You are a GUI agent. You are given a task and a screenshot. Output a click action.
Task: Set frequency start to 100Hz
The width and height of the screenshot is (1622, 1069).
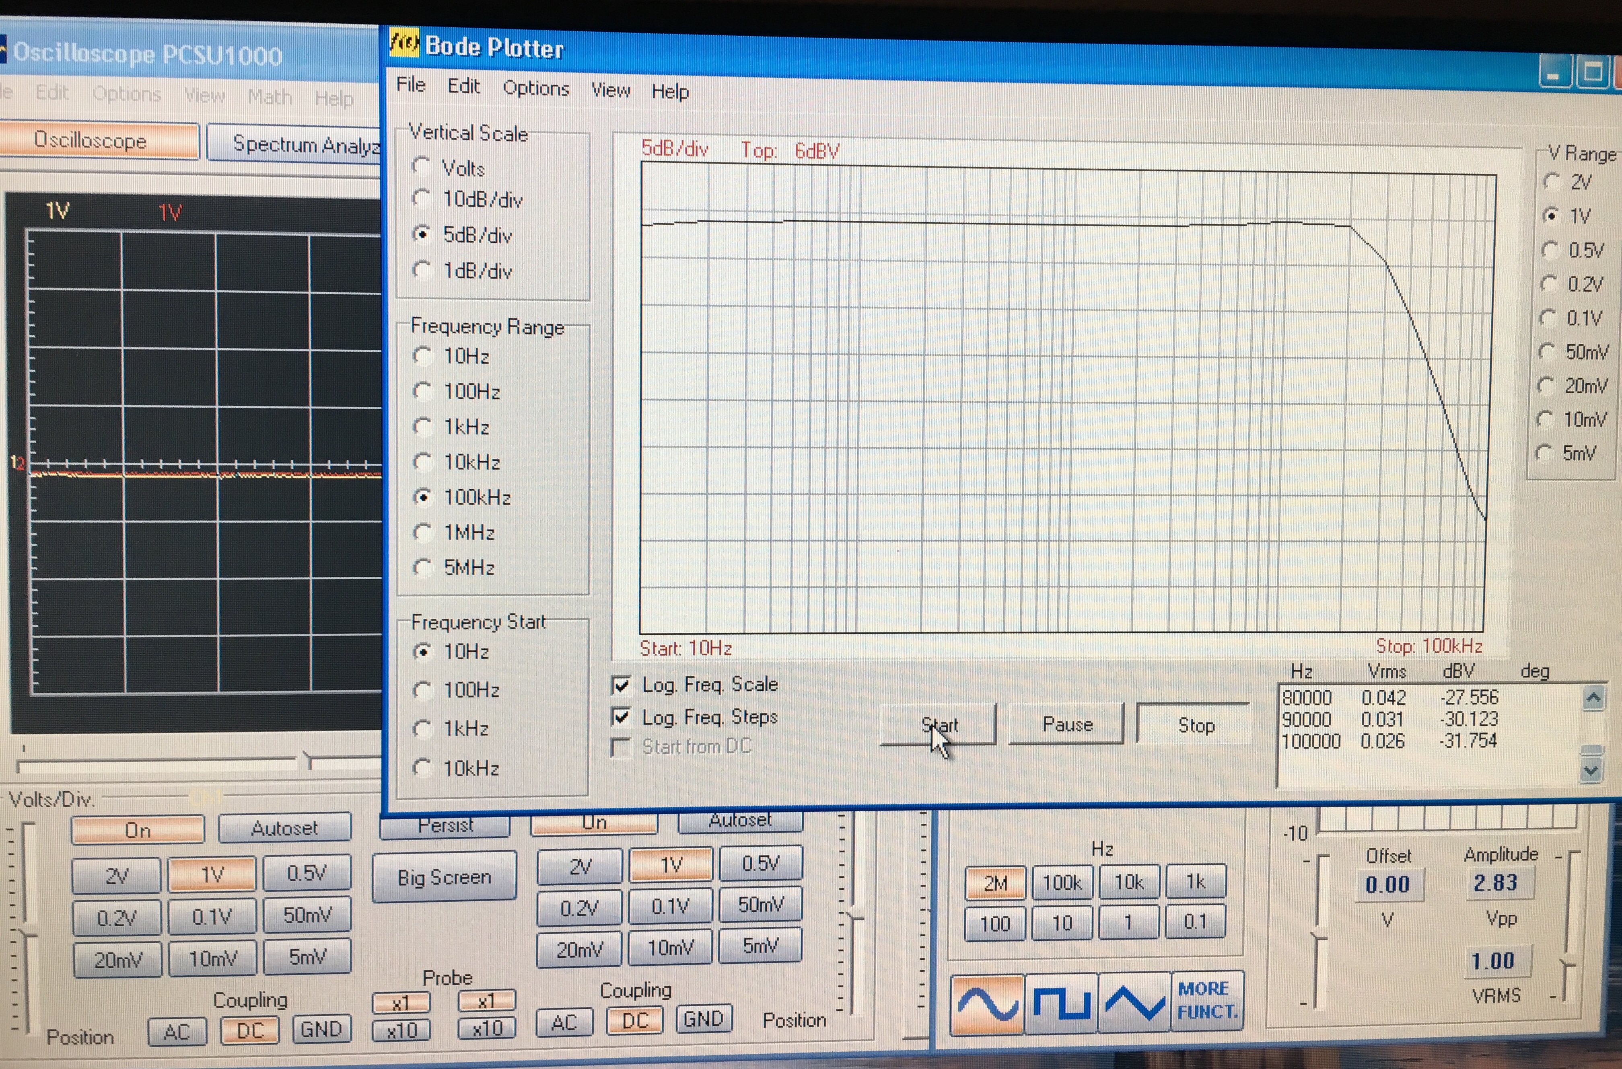pos(423,690)
